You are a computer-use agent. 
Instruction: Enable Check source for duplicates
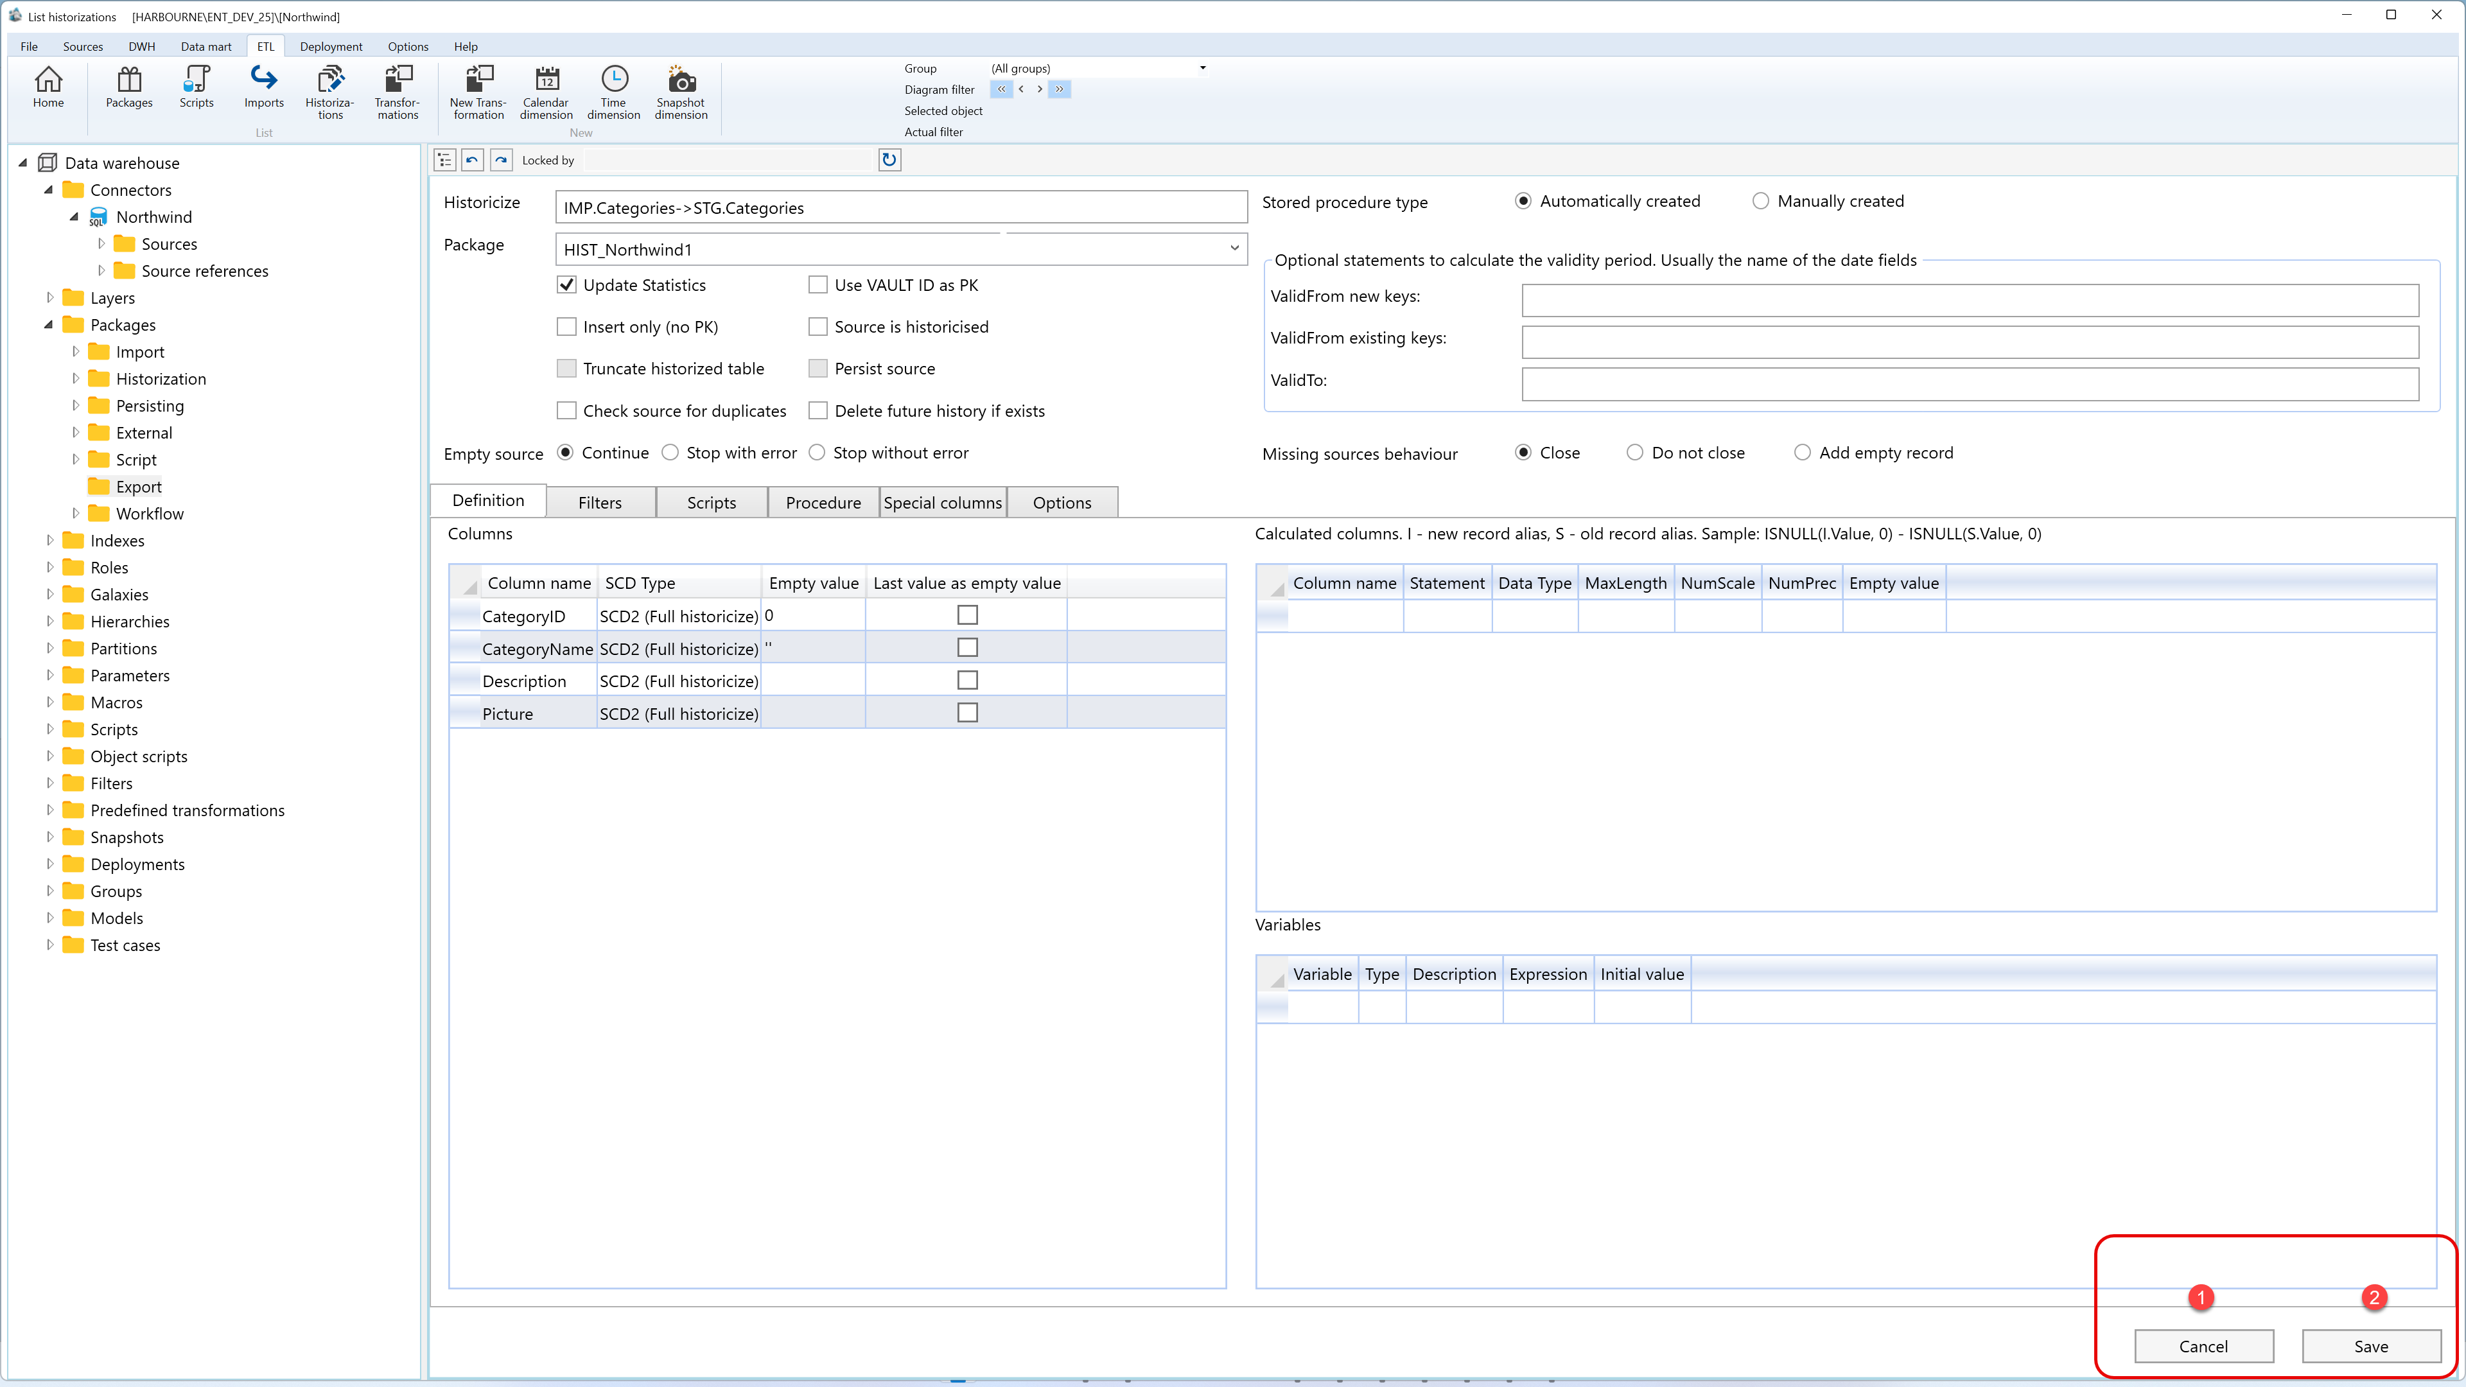click(566, 411)
